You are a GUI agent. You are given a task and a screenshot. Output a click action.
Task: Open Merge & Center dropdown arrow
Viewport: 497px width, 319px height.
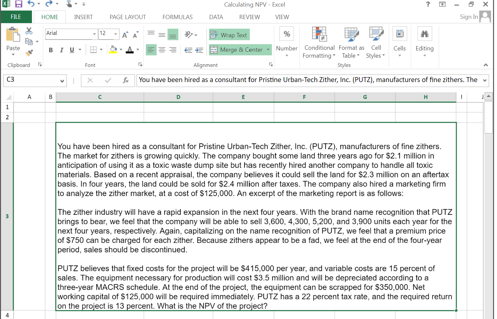tap(268, 50)
